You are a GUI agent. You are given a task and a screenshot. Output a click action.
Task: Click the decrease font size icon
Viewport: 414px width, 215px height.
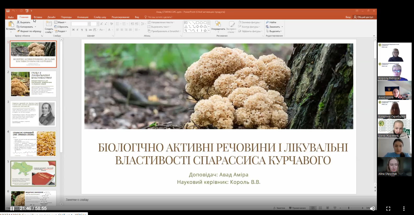point(105,24)
